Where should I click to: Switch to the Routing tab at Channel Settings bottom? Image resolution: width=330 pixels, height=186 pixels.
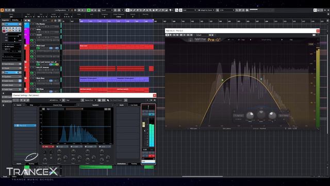pos(31,164)
